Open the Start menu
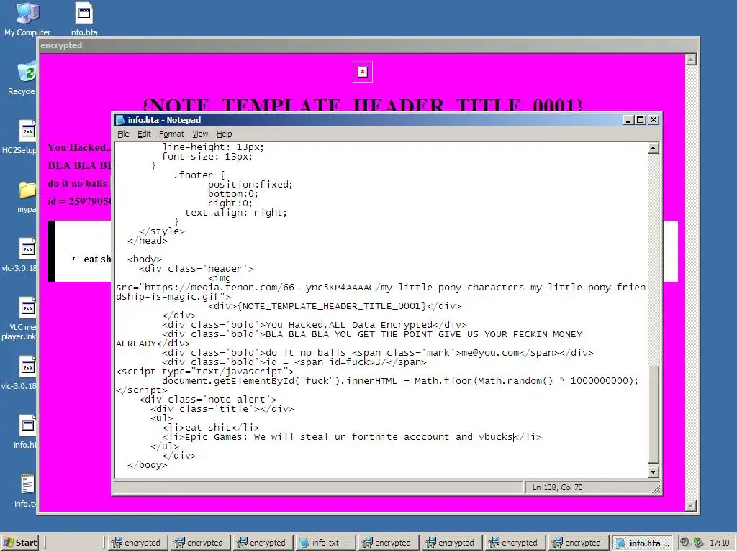The width and height of the screenshot is (737, 552). click(x=20, y=543)
